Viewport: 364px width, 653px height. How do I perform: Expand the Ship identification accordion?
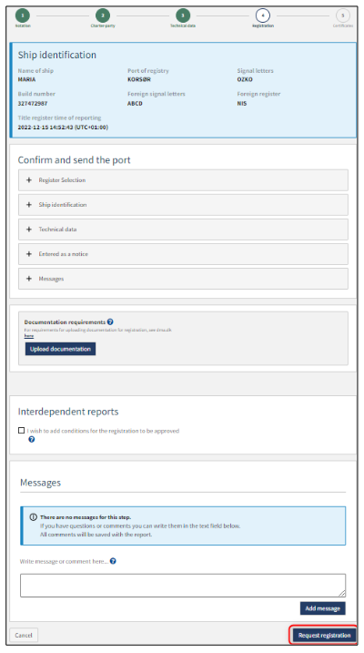[x=183, y=205]
